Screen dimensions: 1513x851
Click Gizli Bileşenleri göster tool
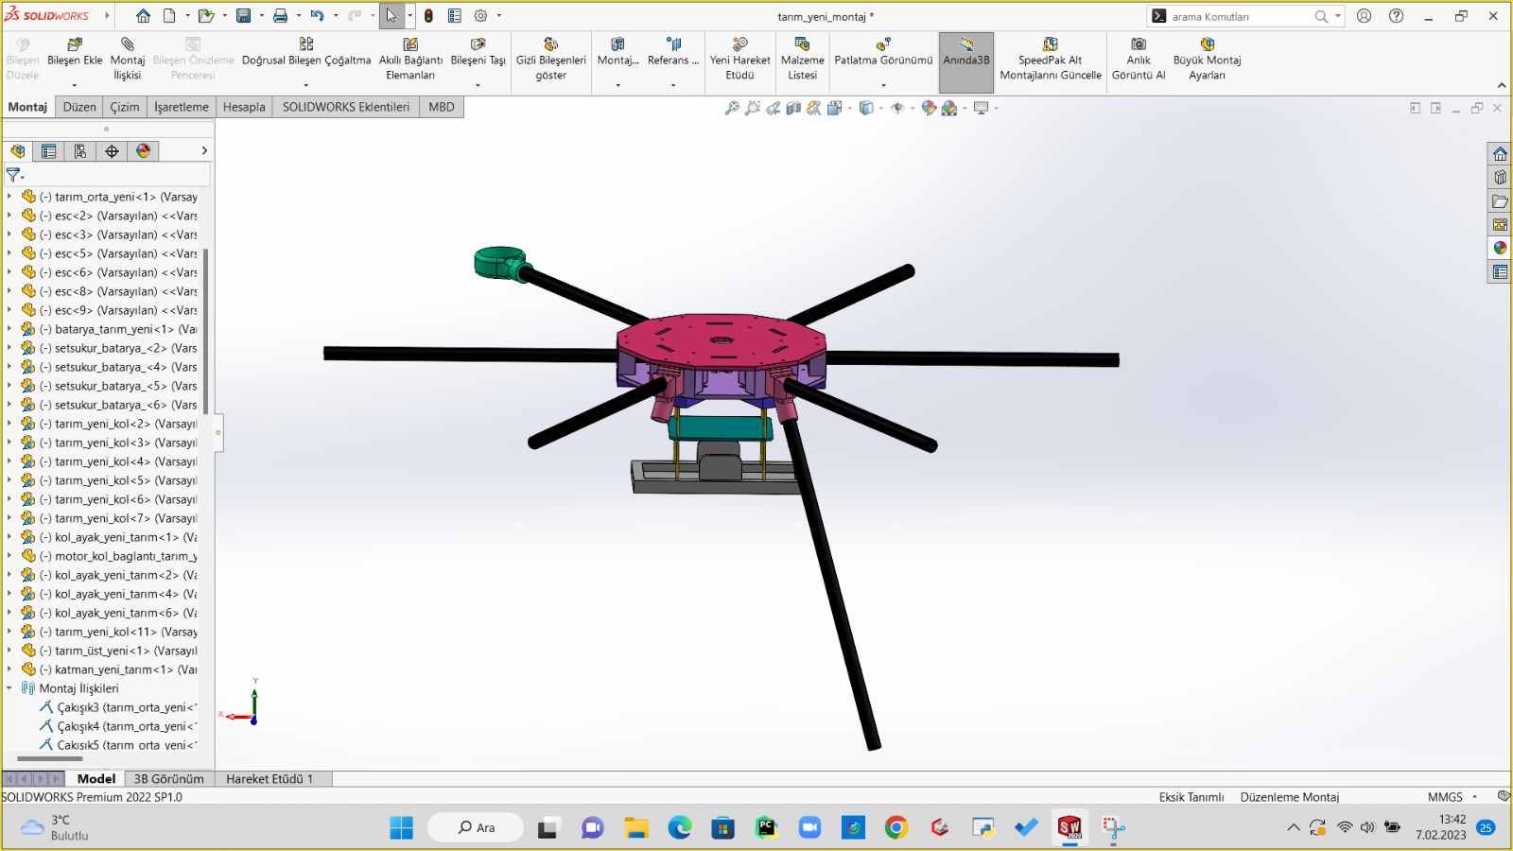550,60
